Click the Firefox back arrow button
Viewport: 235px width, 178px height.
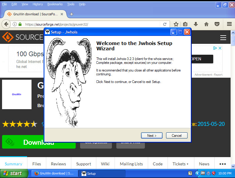pos(6,24)
